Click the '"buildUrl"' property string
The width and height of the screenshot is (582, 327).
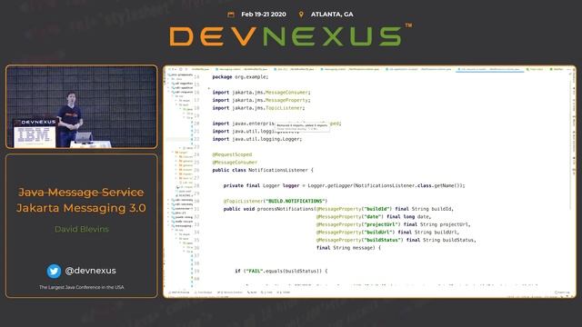point(377,233)
